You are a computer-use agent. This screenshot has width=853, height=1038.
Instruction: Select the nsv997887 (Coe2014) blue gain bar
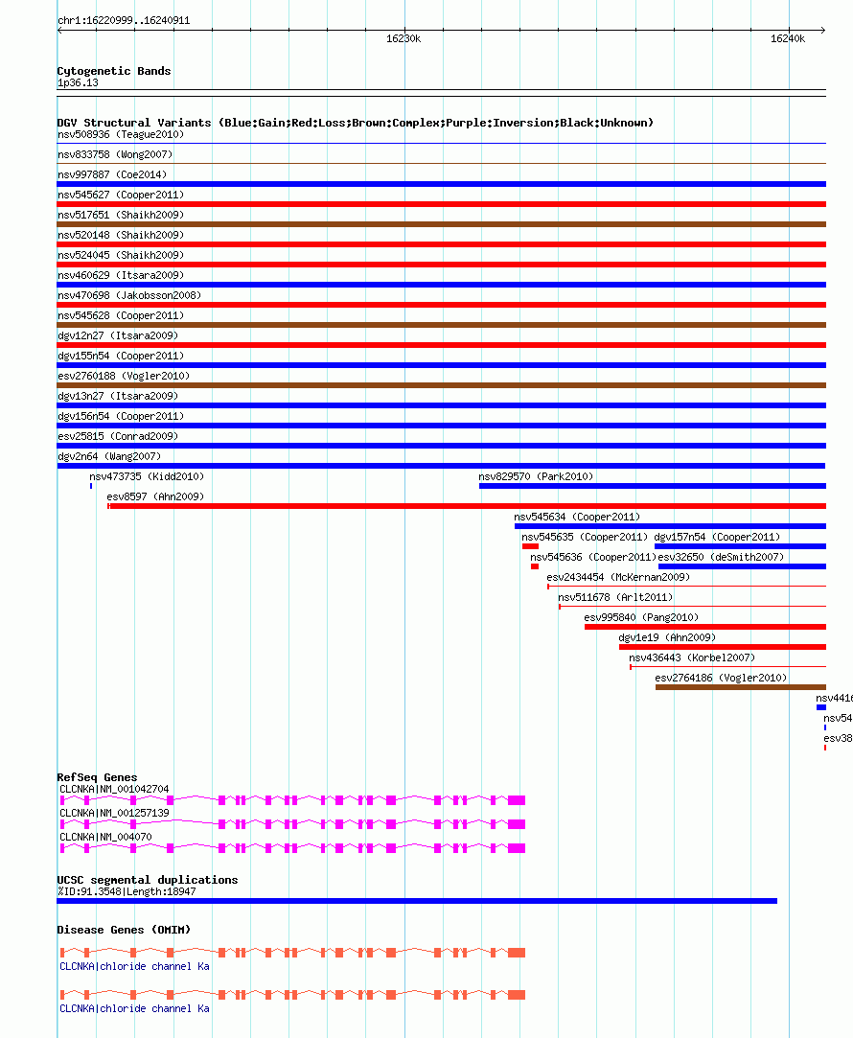click(442, 184)
